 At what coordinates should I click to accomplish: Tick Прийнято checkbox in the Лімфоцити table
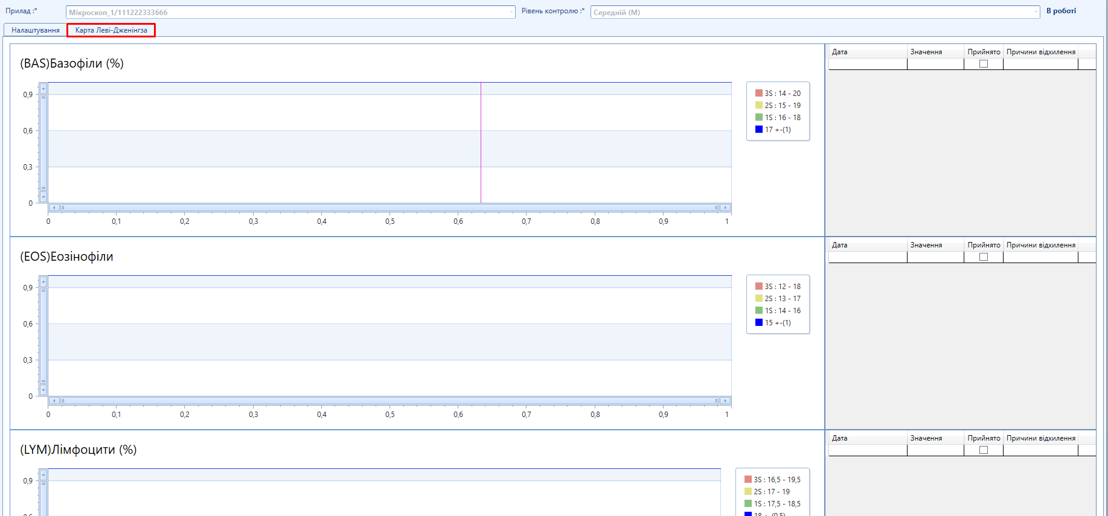coord(984,450)
